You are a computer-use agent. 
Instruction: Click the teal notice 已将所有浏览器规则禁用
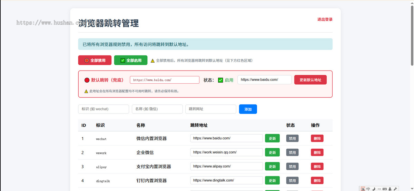click(205, 44)
